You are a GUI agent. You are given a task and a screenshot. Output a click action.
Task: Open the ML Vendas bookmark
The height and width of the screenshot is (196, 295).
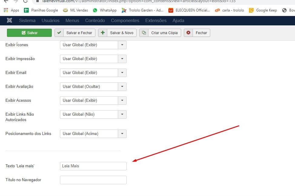click(x=75, y=10)
